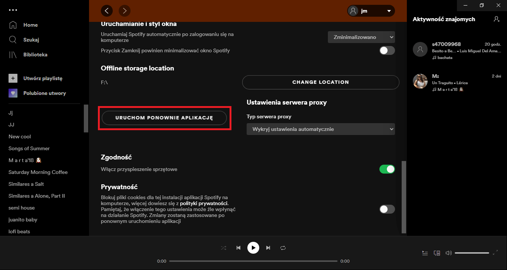This screenshot has height=270, width=507.
Task: Open bachata playlist in friend activity
Action: 444,57
